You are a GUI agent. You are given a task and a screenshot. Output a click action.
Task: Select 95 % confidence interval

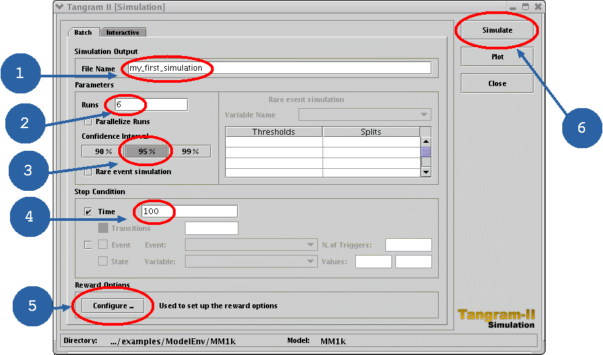pyautogui.click(x=146, y=151)
